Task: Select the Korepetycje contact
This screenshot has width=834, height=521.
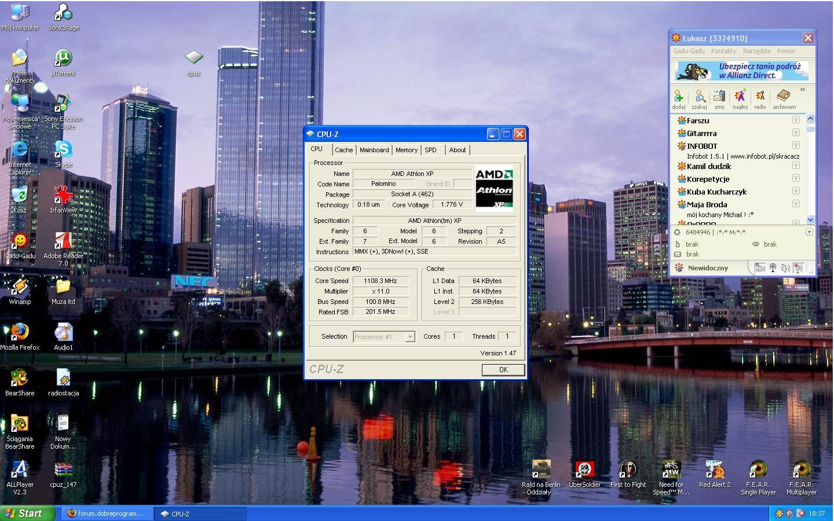Action: click(708, 179)
